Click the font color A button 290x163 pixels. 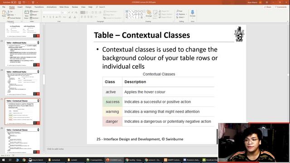75,17
